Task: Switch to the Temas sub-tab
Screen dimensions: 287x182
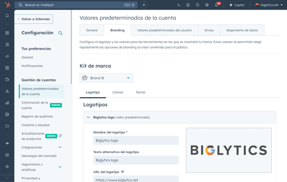Action: click(x=141, y=93)
